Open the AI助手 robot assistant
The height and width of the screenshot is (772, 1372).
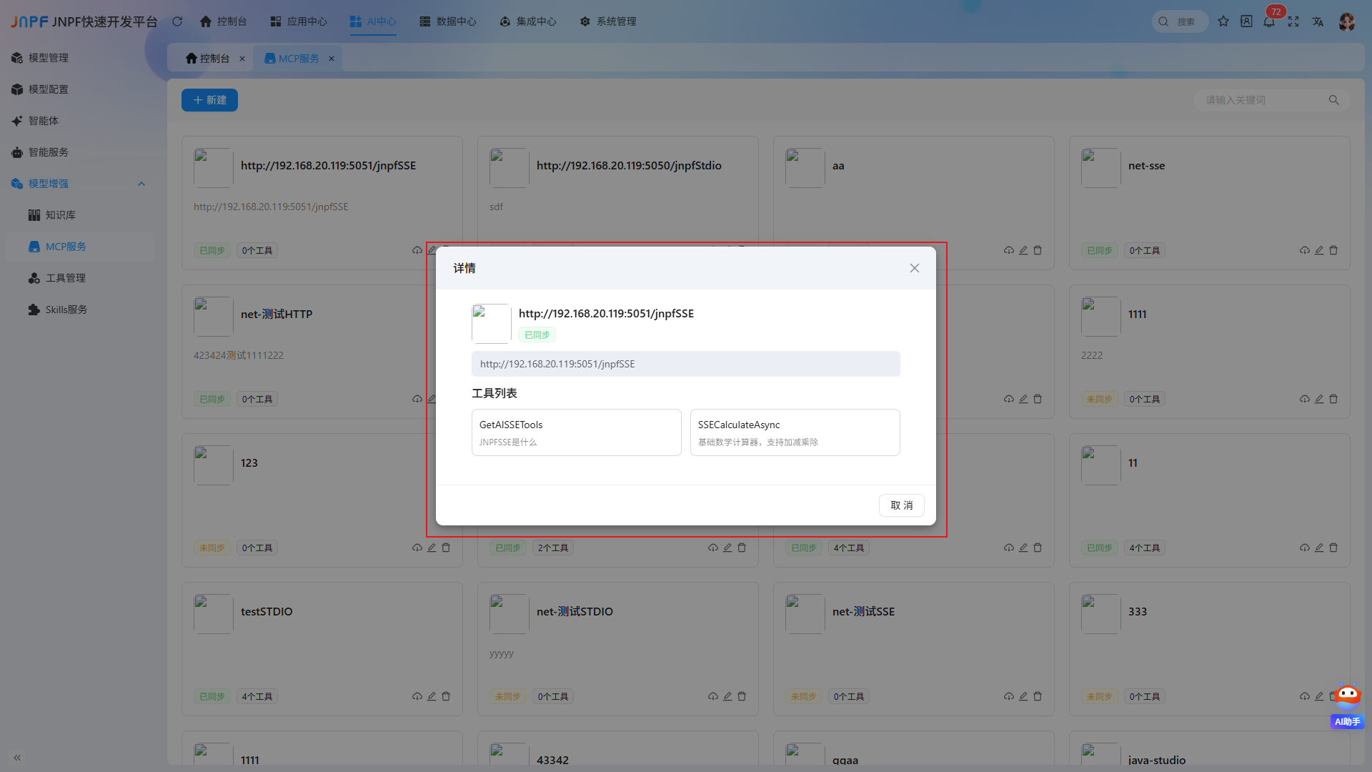(1348, 706)
